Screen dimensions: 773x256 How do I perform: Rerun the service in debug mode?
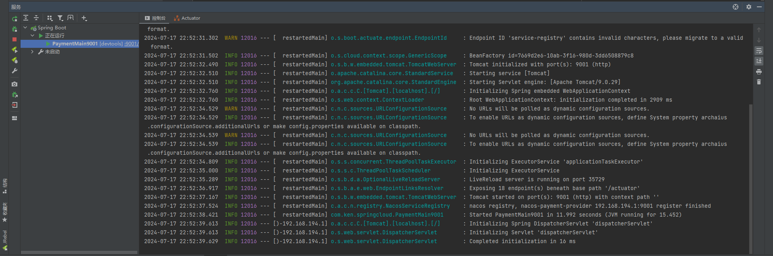pyautogui.click(x=14, y=29)
